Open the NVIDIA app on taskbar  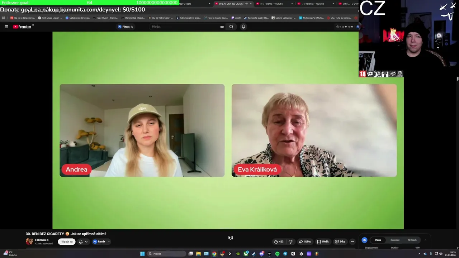(238, 254)
